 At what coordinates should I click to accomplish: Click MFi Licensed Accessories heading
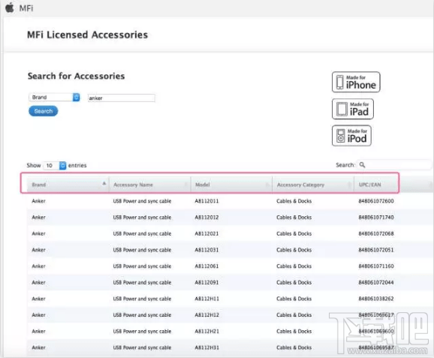click(87, 35)
